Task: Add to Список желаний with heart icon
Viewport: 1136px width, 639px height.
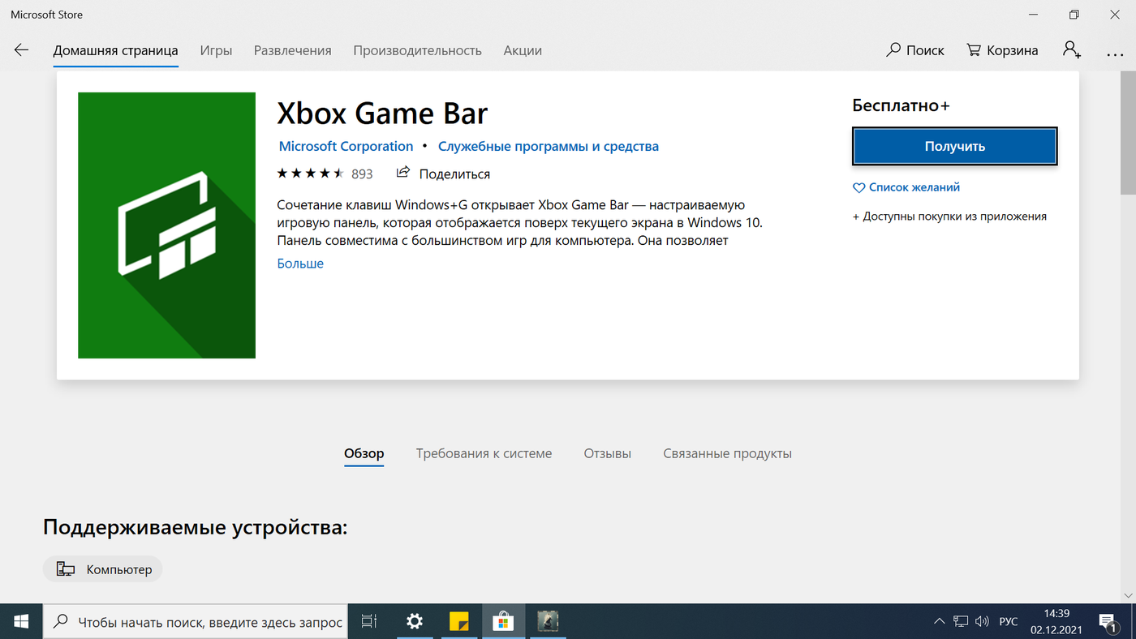Action: point(906,187)
